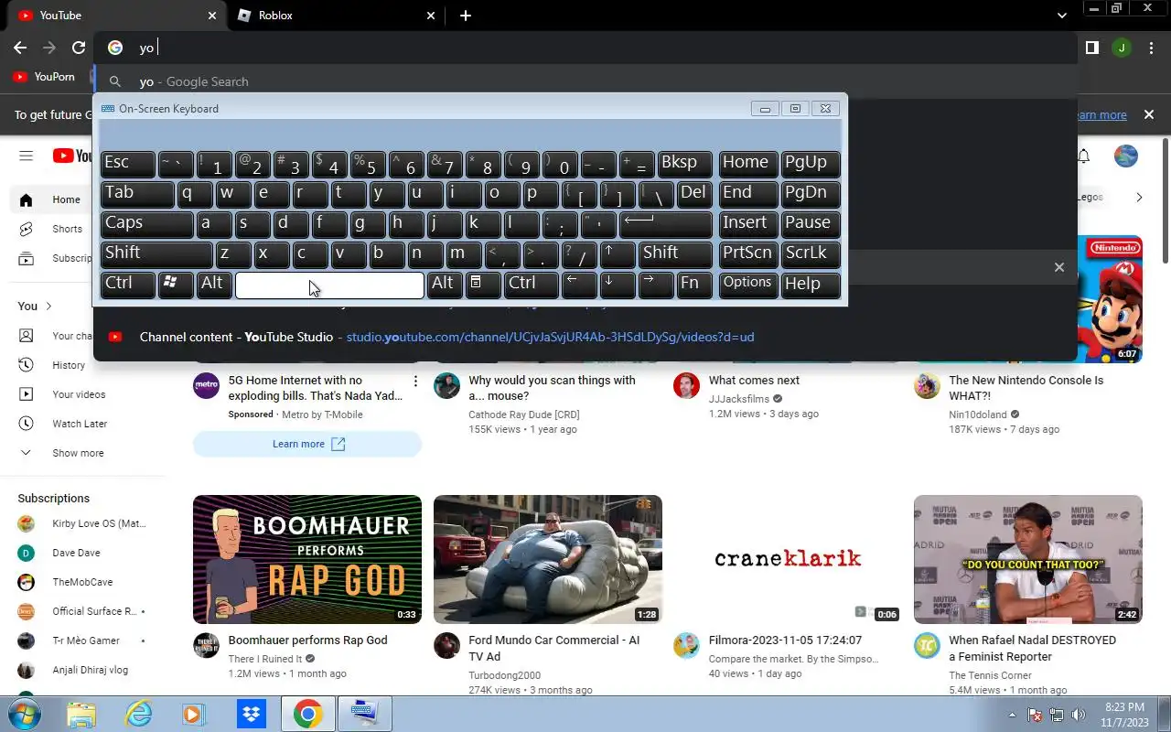Click volume speaker tray icon
The width and height of the screenshot is (1171, 732).
point(1079,715)
